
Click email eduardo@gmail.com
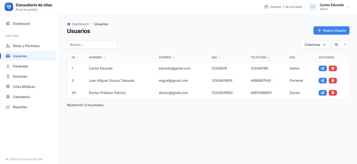[x=175, y=68]
